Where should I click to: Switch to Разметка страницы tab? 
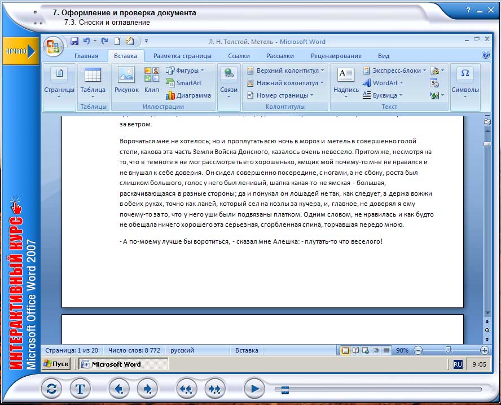point(182,56)
